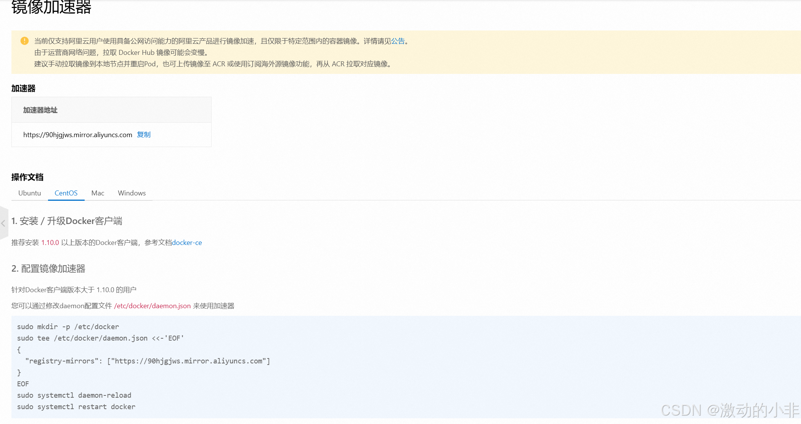Viewport: 801px width, 424px height.
Task: Click the red 1.10.0 version text
Action: [x=50, y=243]
